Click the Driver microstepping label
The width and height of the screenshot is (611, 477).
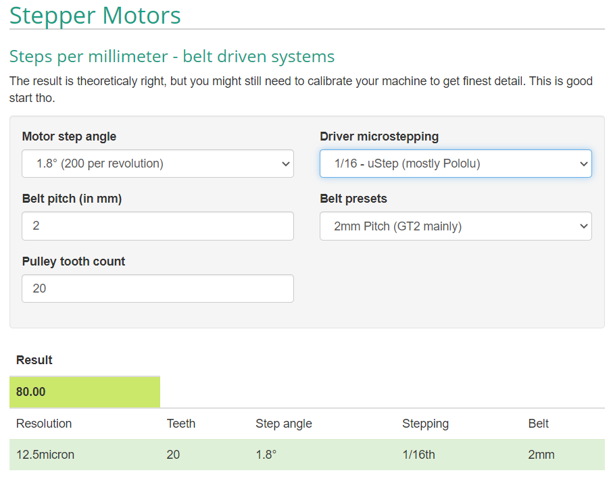[x=379, y=136]
